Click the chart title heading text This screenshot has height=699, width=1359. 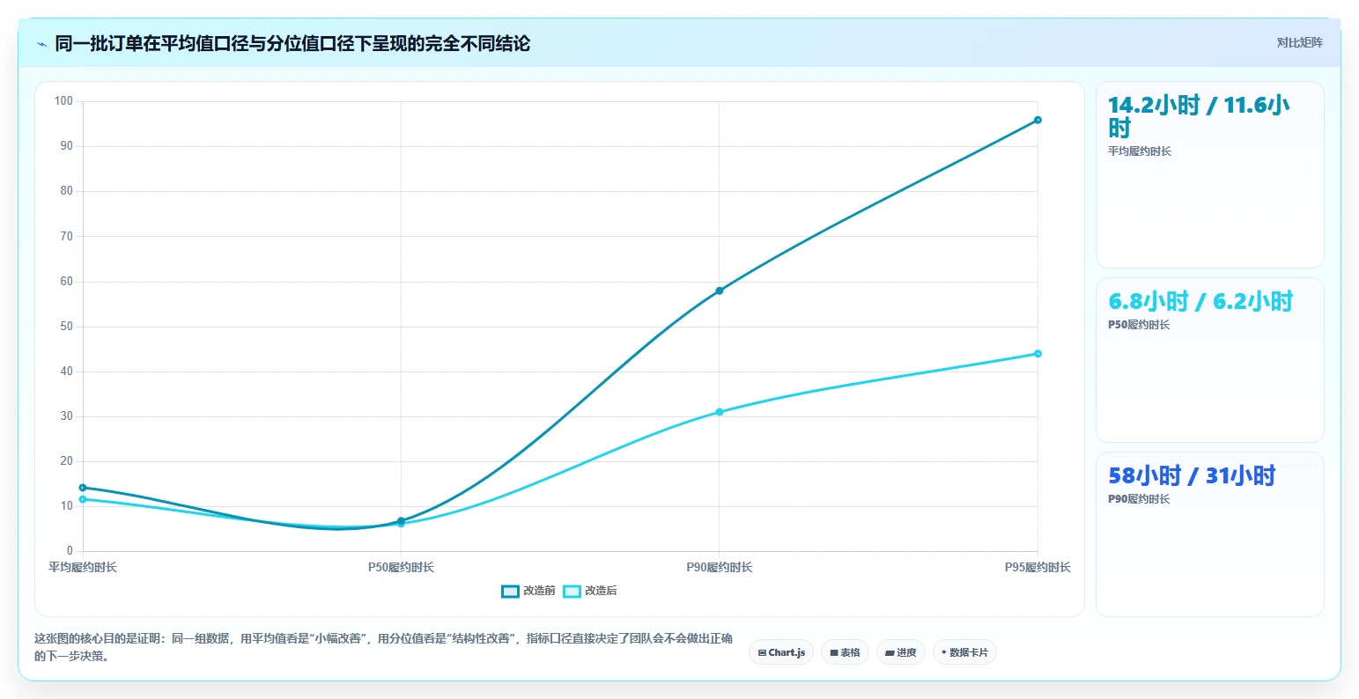[292, 44]
